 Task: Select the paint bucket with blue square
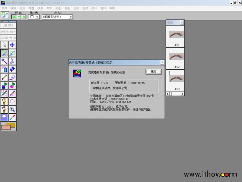click(x=4, y=85)
